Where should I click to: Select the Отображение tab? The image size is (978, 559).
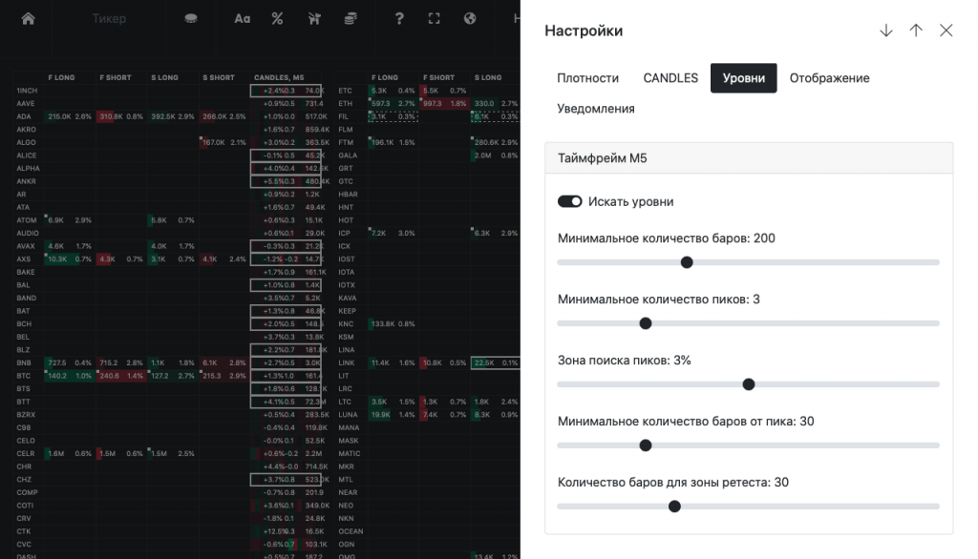click(829, 78)
